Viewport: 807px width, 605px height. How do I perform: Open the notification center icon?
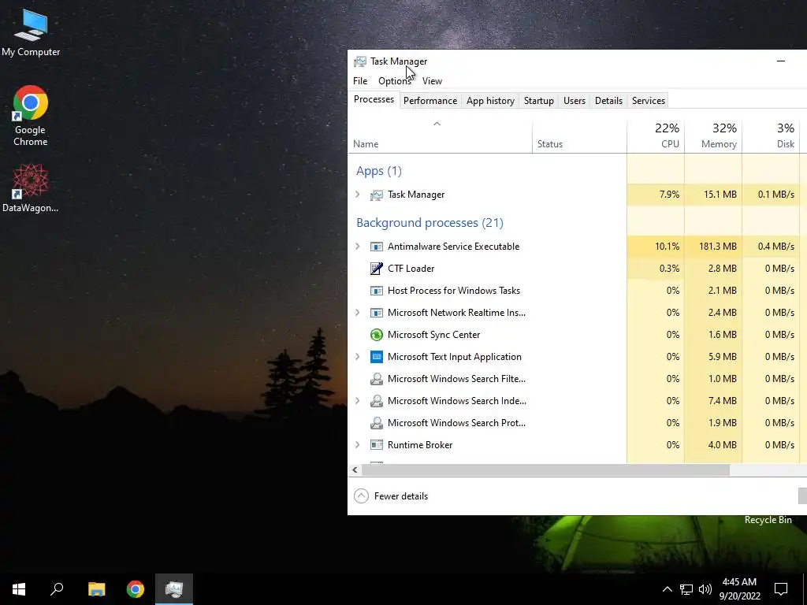[x=781, y=589]
